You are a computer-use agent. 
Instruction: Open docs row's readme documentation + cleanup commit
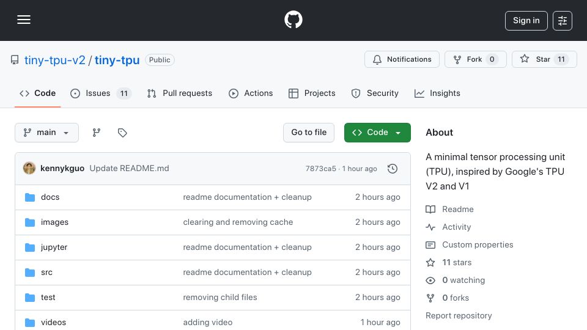tap(247, 197)
